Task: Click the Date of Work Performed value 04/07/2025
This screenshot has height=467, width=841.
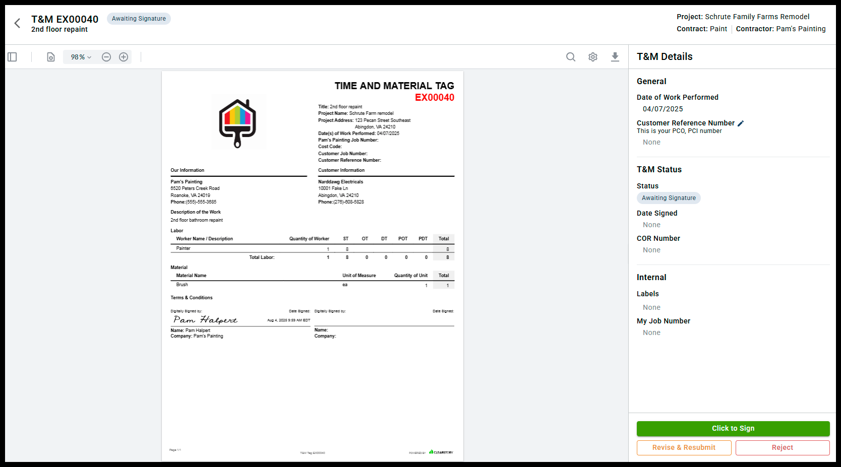Action: (x=663, y=109)
